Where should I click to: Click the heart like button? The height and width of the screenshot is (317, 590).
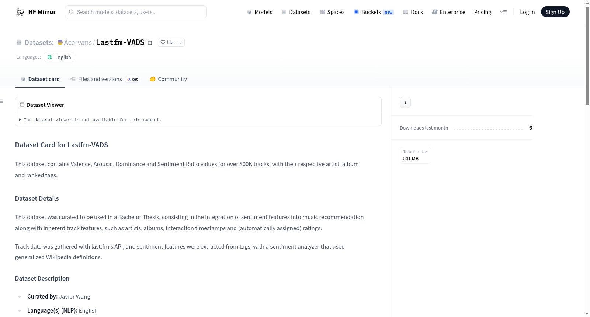(168, 42)
